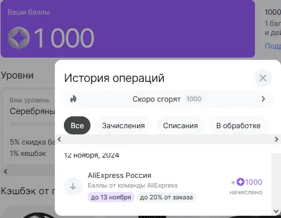281x218 pixels.
Task: Click the Подробнее link at top right
Action: [x=273, y=46]
